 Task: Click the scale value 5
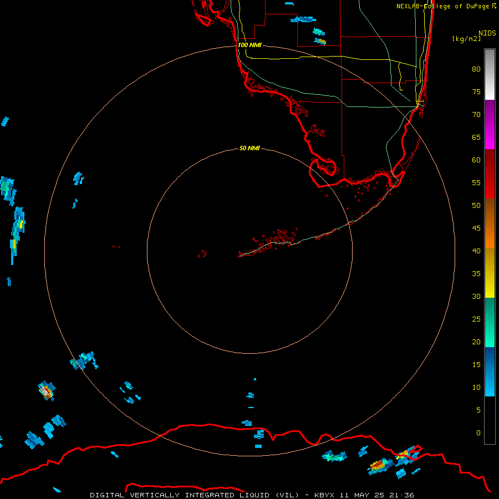478,410
